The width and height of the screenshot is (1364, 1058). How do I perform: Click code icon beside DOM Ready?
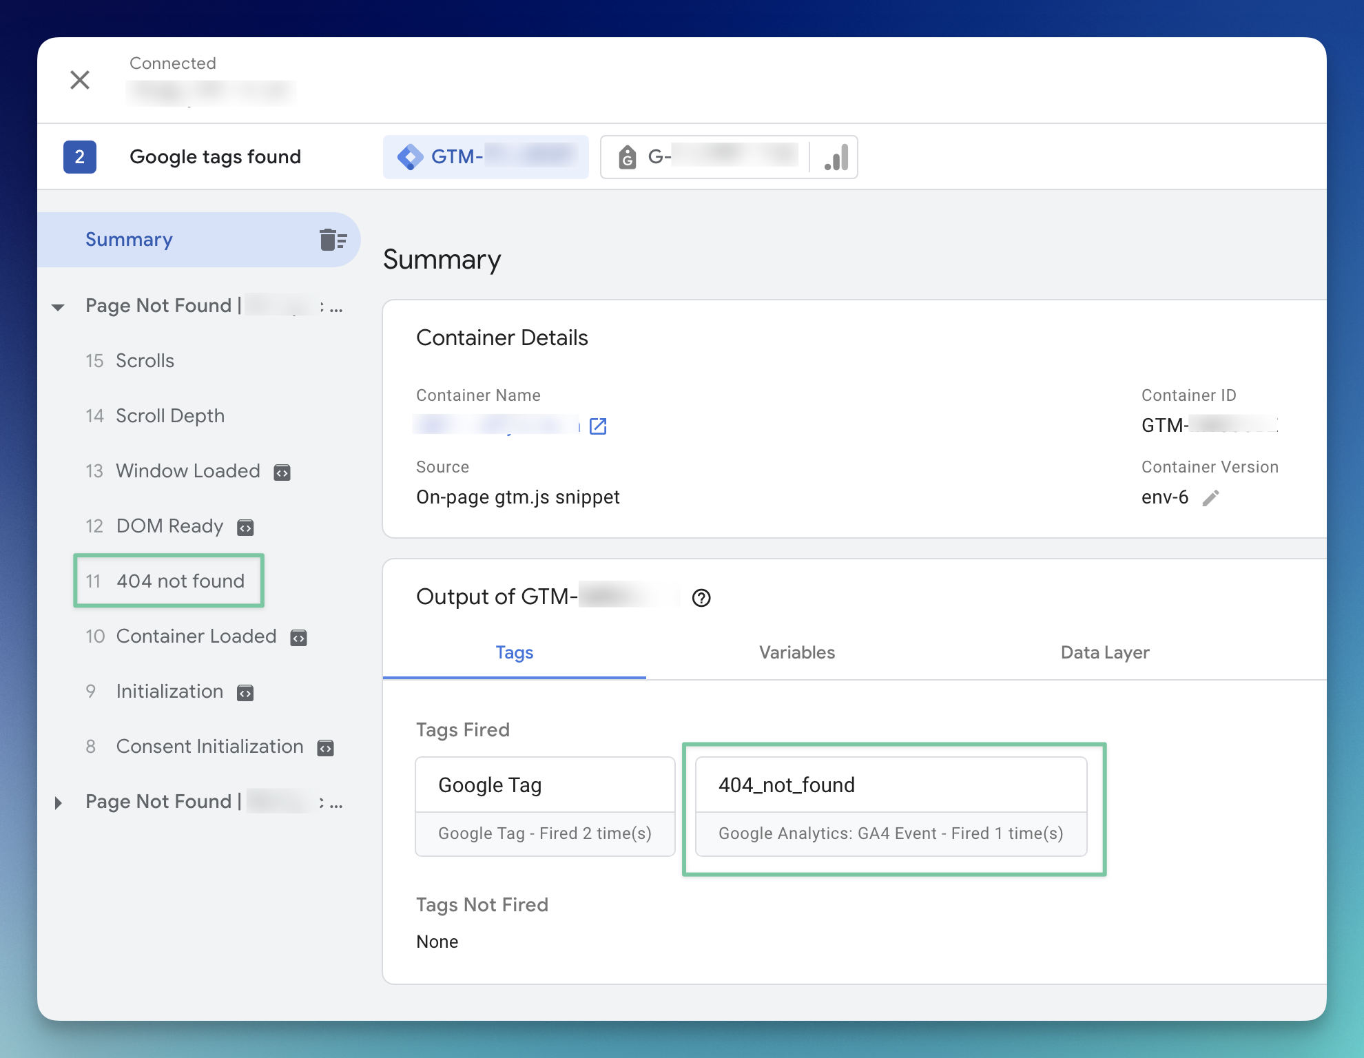(245, 528)
